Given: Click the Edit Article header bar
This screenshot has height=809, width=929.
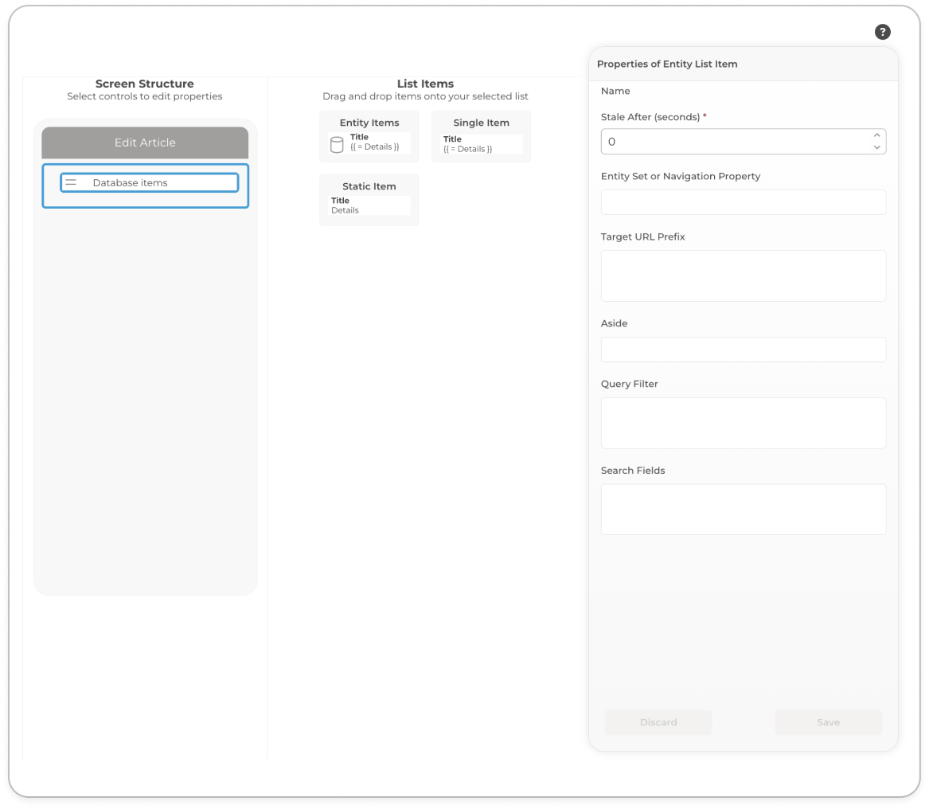Looking at the screenshot, I should coord(145,143).
